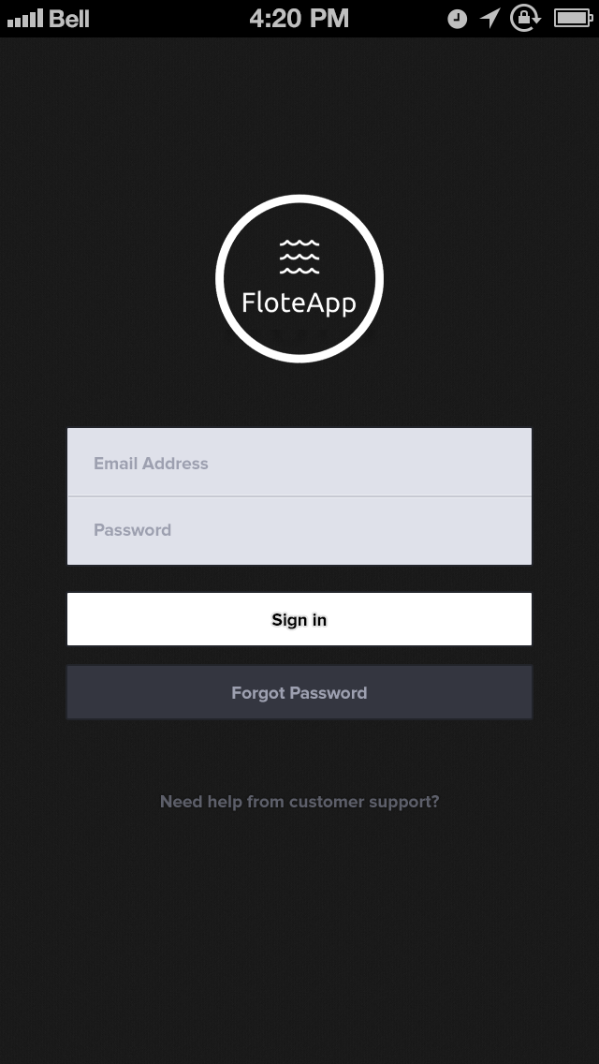Select the circular FloteApp emblem
Image resolution: width=599 pixels, height=1064 pixels.
click(x=299, y=276)
